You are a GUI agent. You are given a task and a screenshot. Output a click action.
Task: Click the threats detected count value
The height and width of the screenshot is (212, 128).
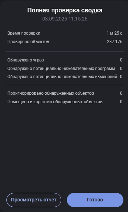(121, 60)
